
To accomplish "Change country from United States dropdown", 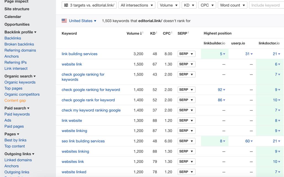I will click(82, 21).
